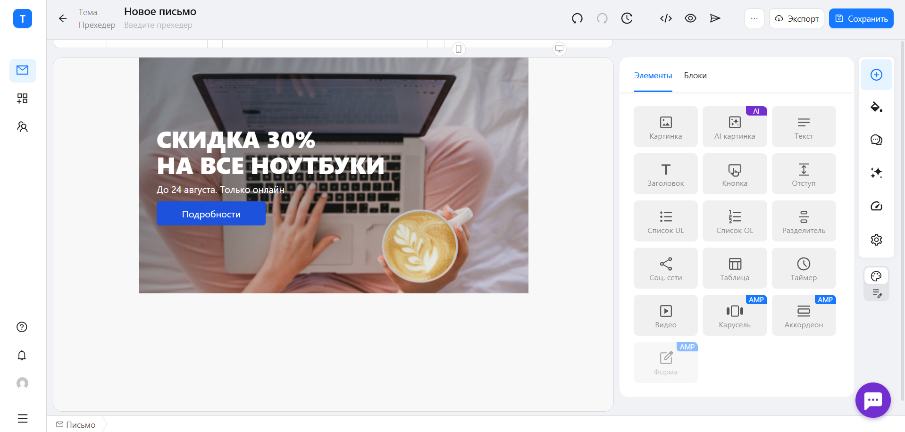Click the Сохранить button
This screenshot has height=432, width=905.
(861, 18)
